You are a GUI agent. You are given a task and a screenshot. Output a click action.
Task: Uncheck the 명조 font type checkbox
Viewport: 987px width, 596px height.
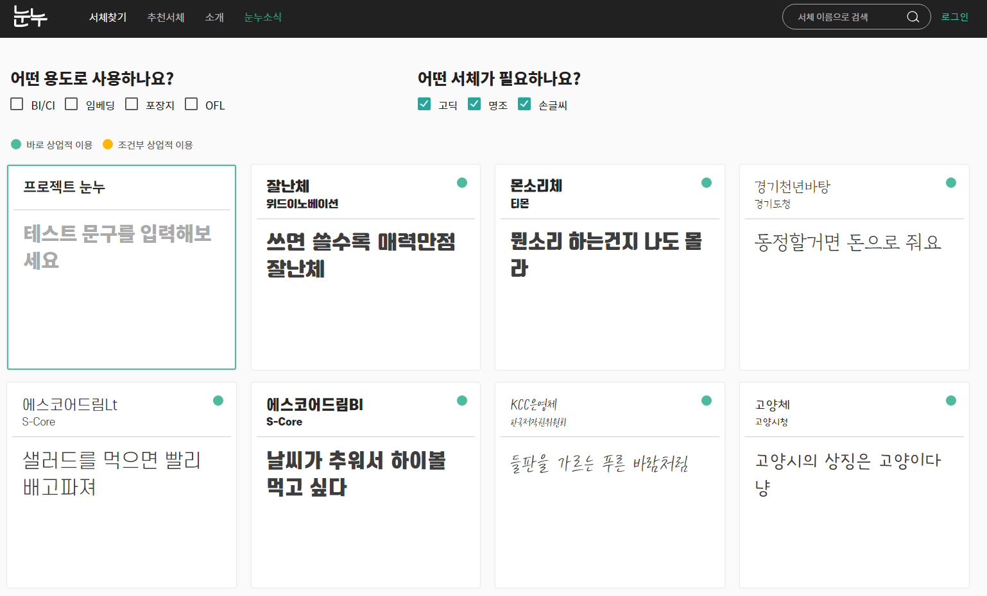pyautogui.click(x=474, y=104)
